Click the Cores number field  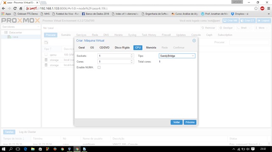click(114, 61)
